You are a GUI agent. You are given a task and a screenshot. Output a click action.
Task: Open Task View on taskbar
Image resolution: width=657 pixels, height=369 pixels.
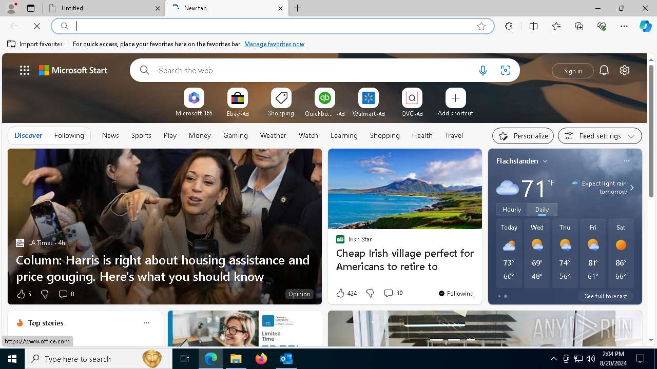tap(185, 359)
